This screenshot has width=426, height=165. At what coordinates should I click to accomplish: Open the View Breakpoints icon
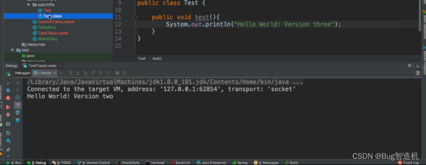click(x=8, y=107)
